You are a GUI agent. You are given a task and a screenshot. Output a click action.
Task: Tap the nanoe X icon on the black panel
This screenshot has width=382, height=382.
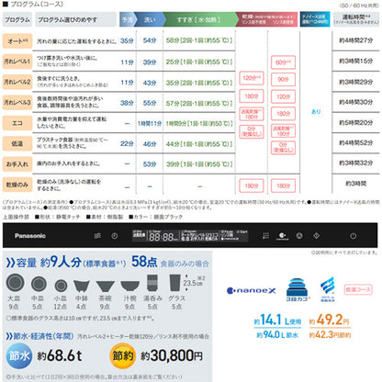tap(283, 236)
